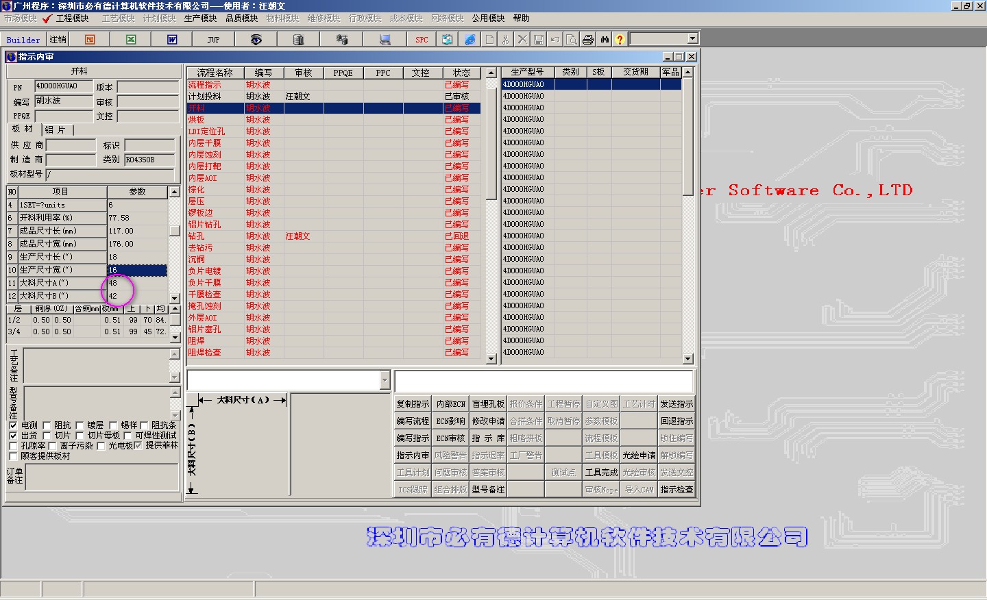Open the 公用模块 menu
This screenshot has width=987, height=600.
(488, 18)
